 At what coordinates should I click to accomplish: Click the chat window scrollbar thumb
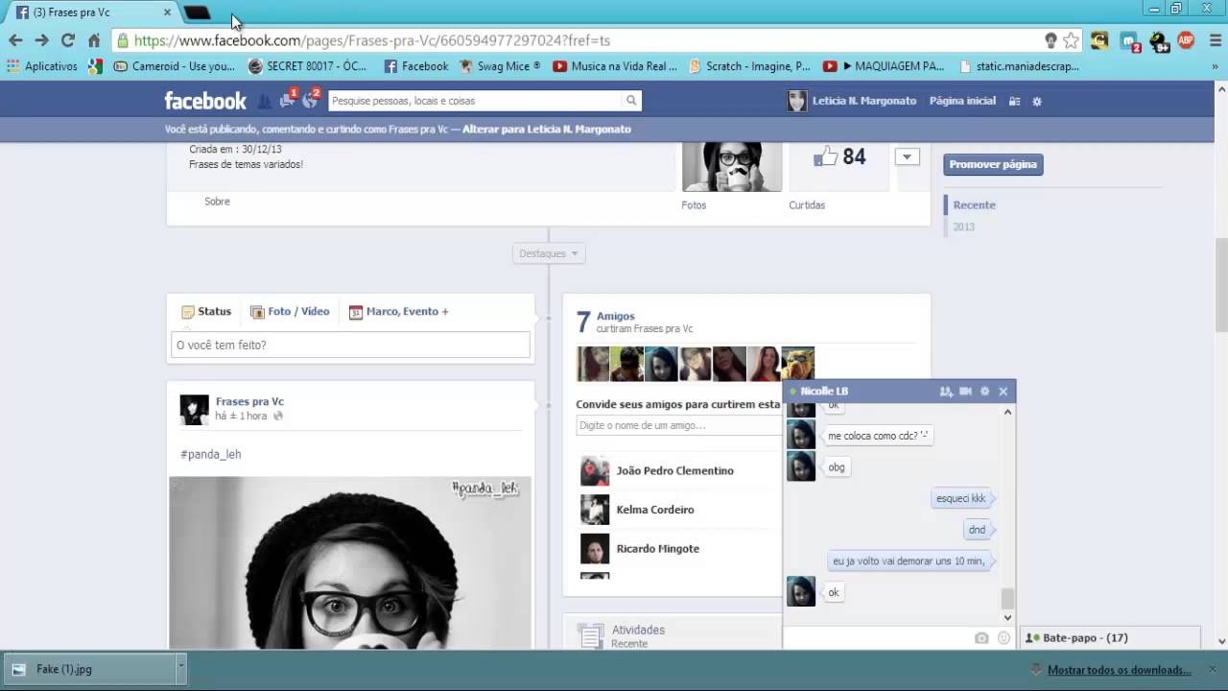1007,598
